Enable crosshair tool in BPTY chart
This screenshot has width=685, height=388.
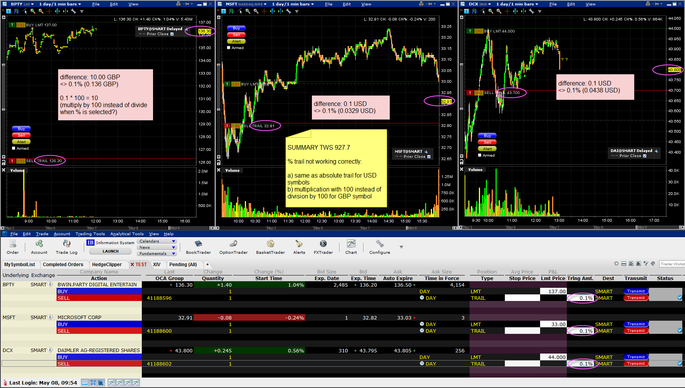49,11
